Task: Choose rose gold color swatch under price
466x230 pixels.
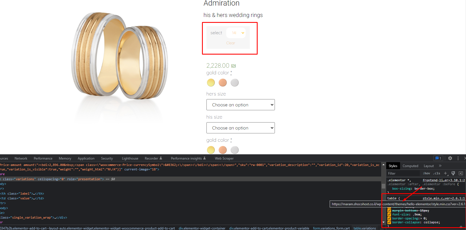Action: [x=223, y=82]
